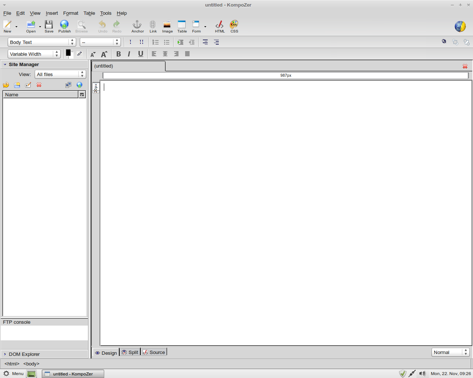Select the <body> tag in the status bar

31,364
